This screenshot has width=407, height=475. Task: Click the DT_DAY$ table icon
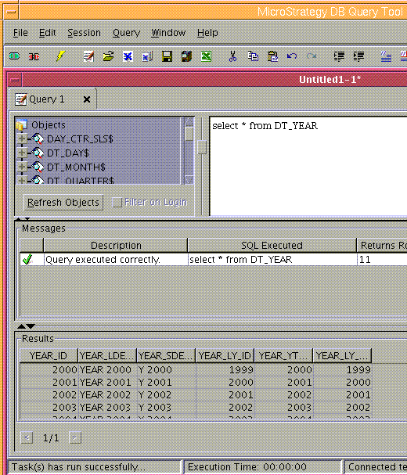38,153
